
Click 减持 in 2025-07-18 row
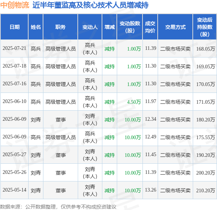[x=110, y=67]
